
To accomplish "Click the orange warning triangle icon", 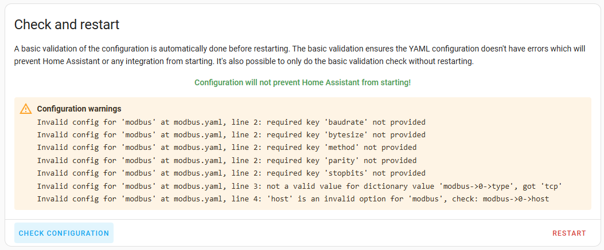I will point(26,109).
